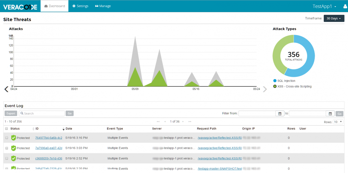Click the '1 of 36' page indicator
The width and height of the screenshot is (348, 173).
click(175, 121)
